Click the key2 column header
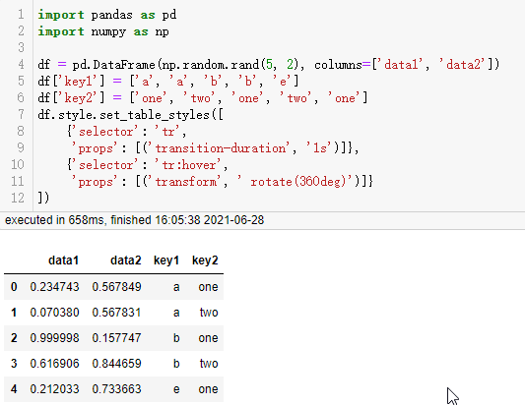Image resolution: width=525 pixels, height=405 pixels. [x=205, y=260]
